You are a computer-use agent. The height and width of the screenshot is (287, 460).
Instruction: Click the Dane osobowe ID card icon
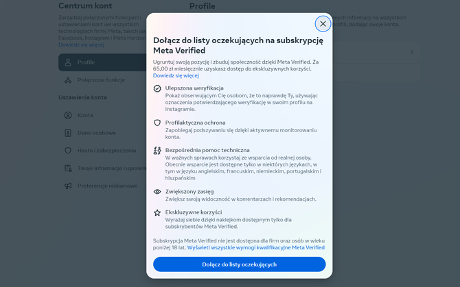point(68,133)
